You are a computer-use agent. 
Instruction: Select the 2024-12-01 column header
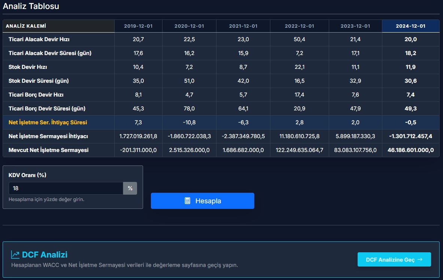[410, 26]
